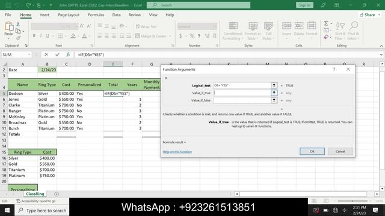This screenshot has height=216, width=385.
Task: Click the volume speaker tray icon
Action: click(x=344, y=210)
